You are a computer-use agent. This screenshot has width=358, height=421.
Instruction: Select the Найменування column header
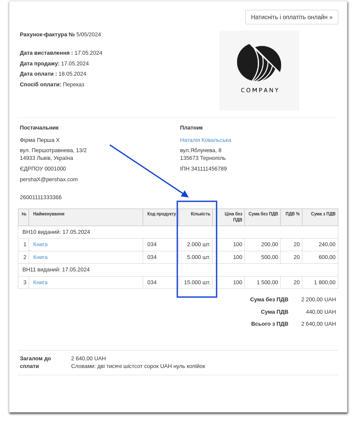(49, 214)
